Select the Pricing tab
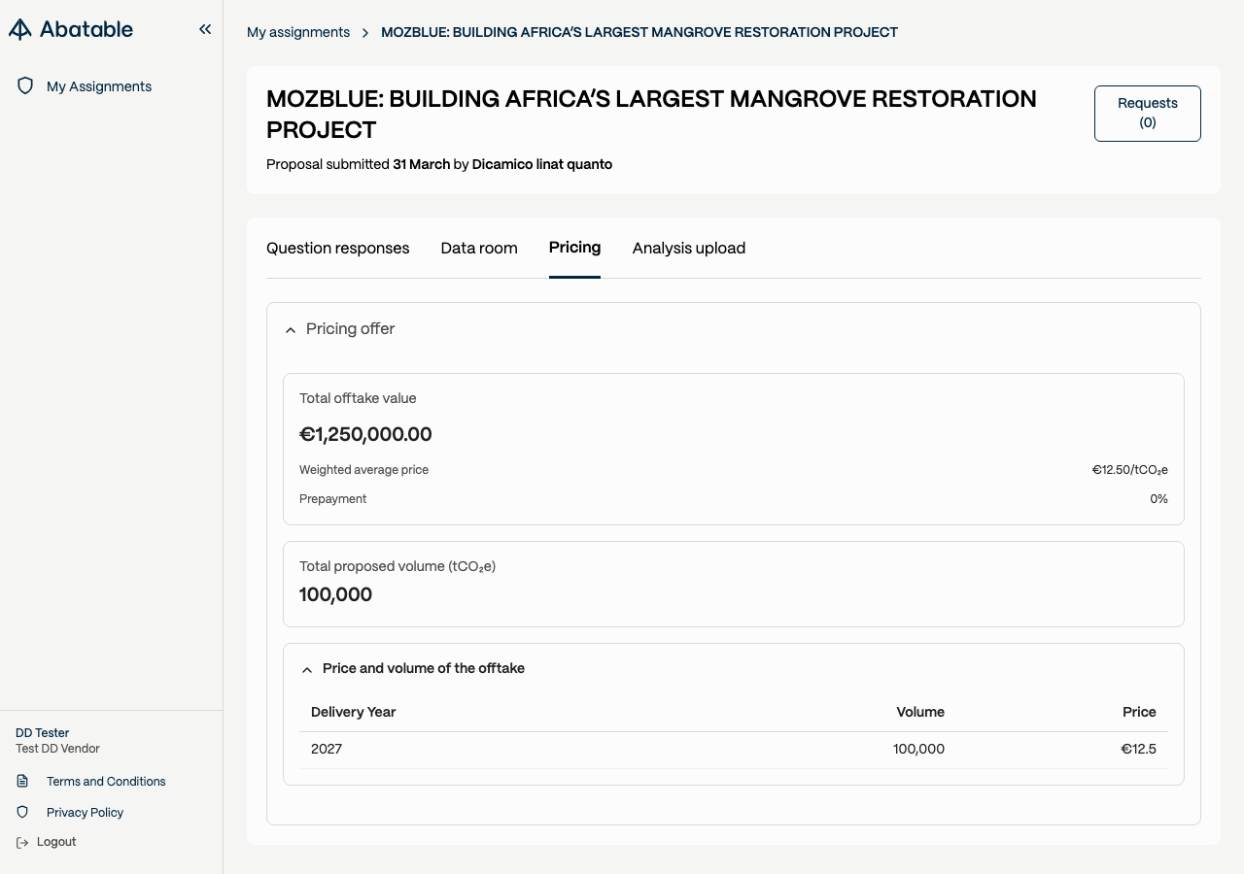Image resolution: width=1244 pixels, height=874 pixels. tap(574, 248)
